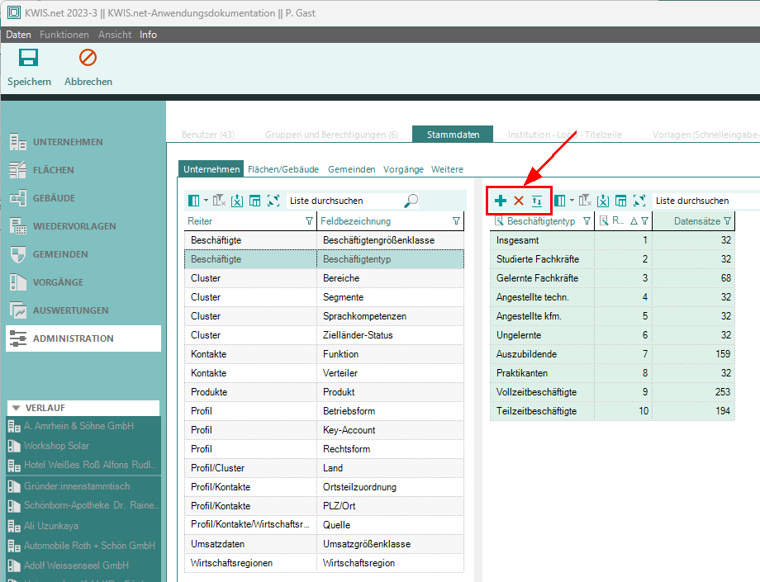This screenshot has width=760, height=582.
Task: Click the Speichern save icon
Action: 28,58
